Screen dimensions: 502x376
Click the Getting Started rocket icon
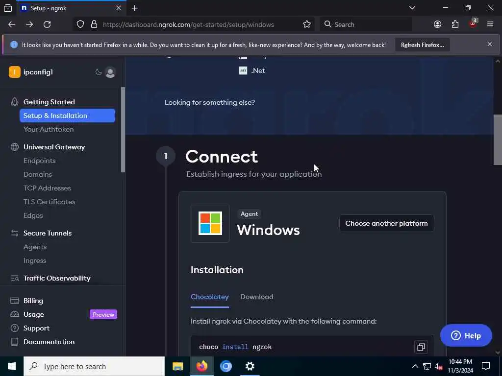[x=15, y=102]
